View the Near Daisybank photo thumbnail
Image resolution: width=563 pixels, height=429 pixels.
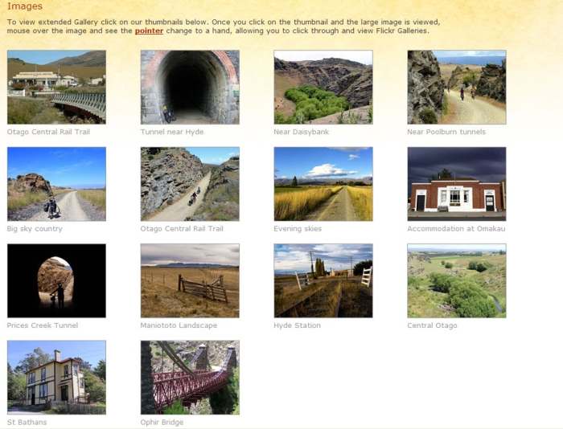[x=323, y=87]
